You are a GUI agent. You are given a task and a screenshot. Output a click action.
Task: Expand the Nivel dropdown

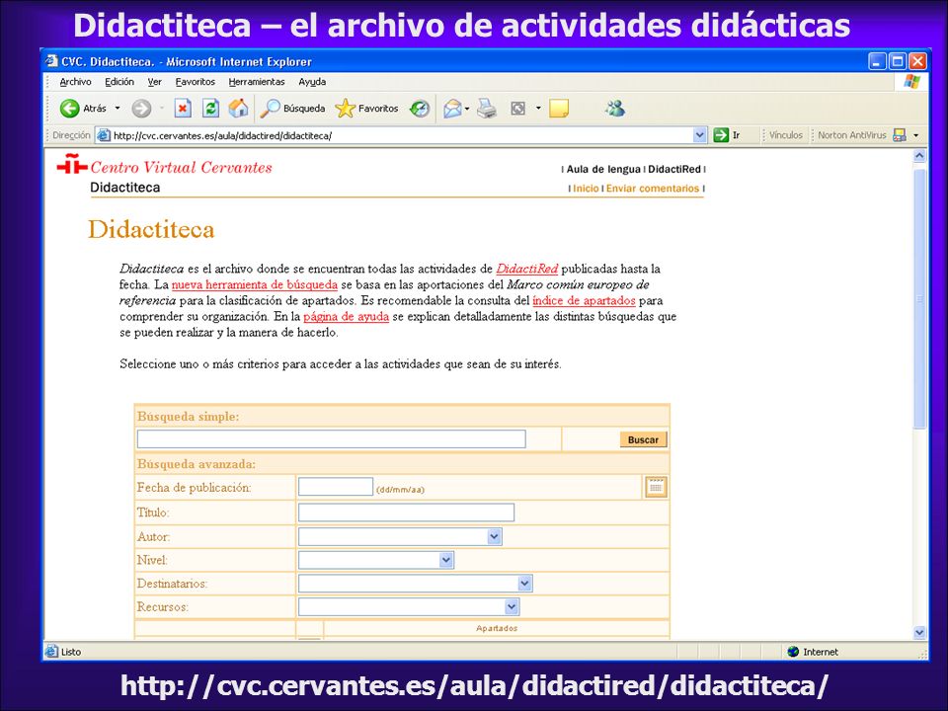[446, 560]
